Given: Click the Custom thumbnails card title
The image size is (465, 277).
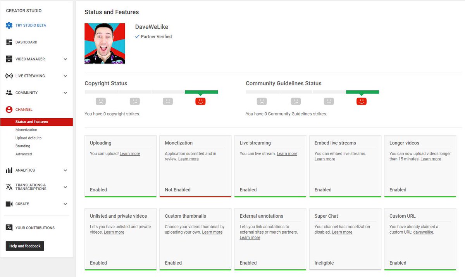Looking at the screenshot, I should pyautogui.click(x=185, y=216).
